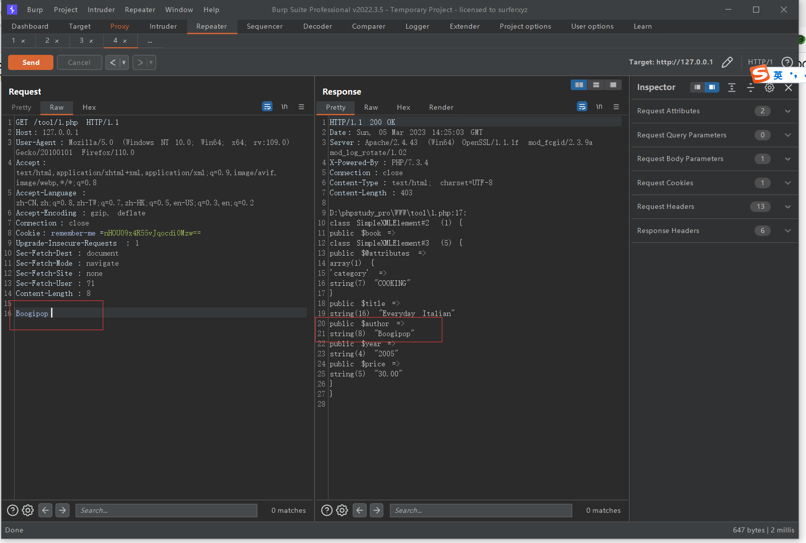
Task: Set combined tabbed request/response layout
Action: [x=613, y=85]
